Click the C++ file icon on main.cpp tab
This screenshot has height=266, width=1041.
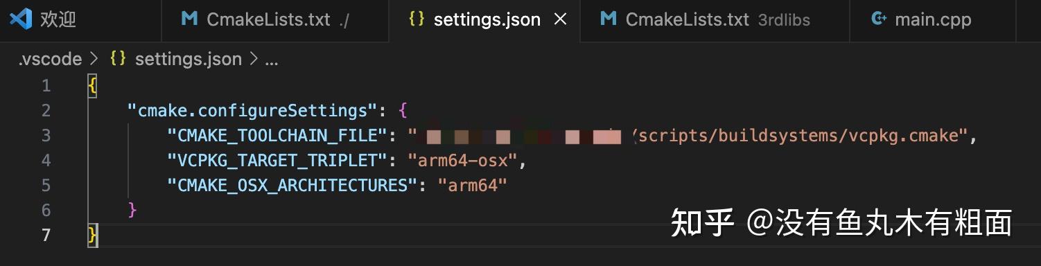click(879, 19)
